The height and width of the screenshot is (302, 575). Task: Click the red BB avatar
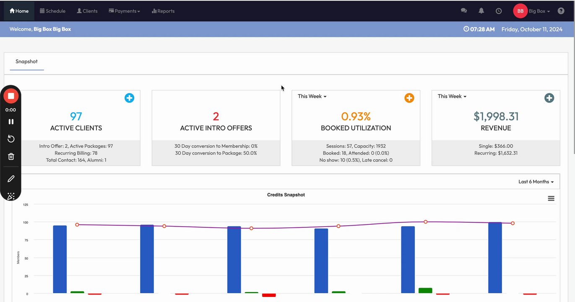tap(520, 11)
